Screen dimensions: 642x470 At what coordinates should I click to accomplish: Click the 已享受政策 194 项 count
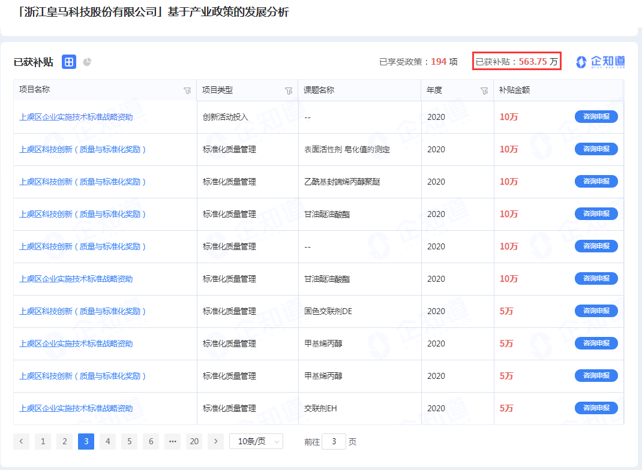[x=418, y=62]
